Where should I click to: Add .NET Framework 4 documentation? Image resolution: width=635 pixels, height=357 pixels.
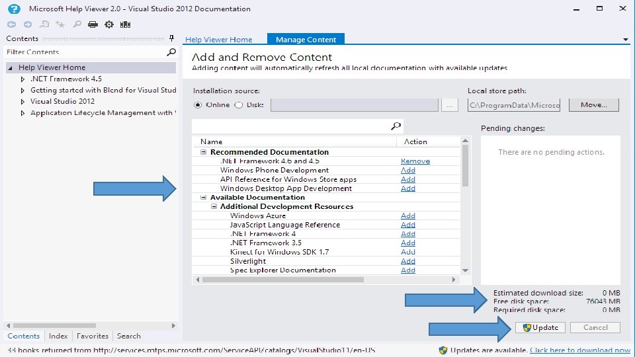click(x=408, y=233)
